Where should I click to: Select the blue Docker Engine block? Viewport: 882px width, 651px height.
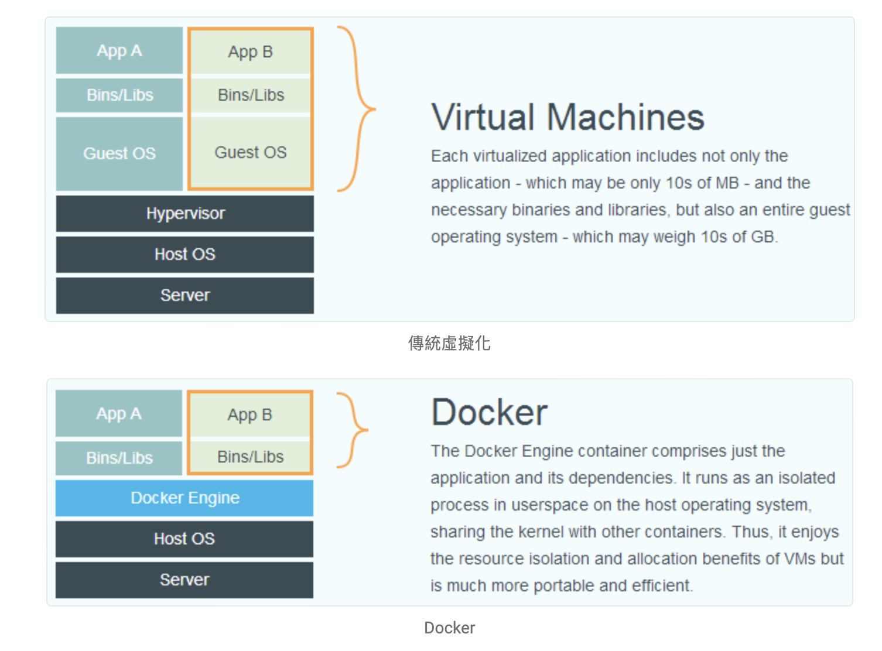coord(184,498)
